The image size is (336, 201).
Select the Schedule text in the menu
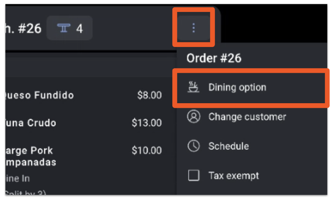coord(228,146)
